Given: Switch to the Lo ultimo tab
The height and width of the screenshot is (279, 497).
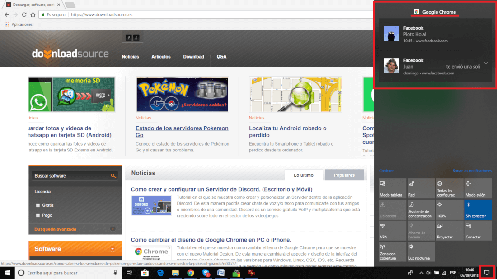Looking at the screenshot, I should 303,175.
